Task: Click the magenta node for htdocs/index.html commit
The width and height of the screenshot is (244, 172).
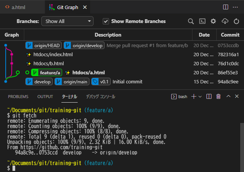Action: 12,54
